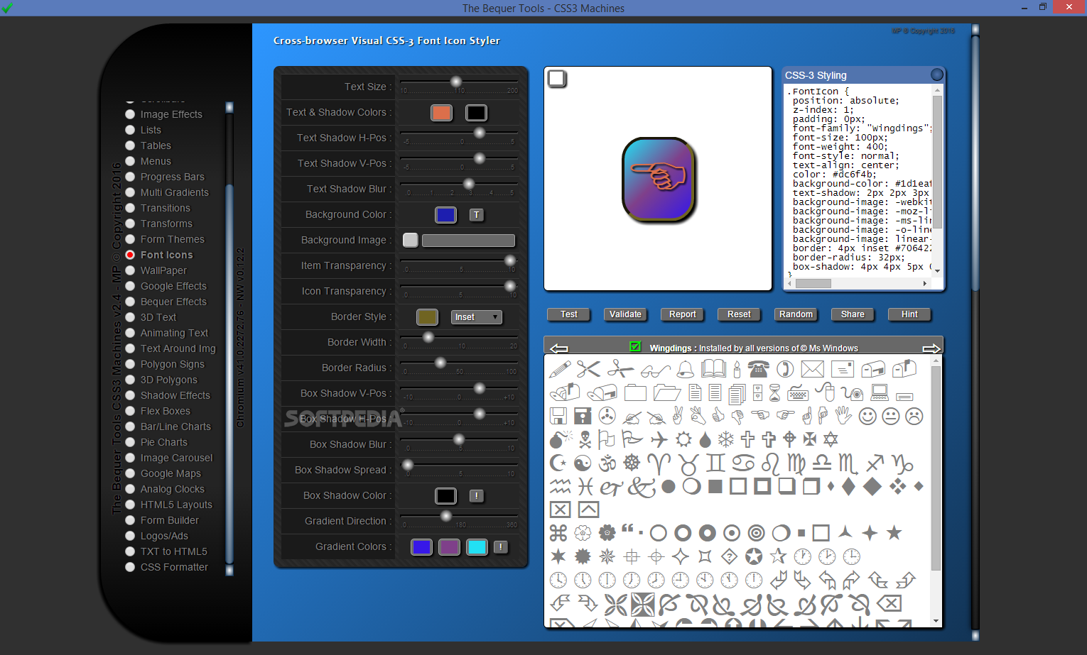This screenshot has height=655, width=1087.
Task: Select the WallPaper radio button
Action: (x=130, y=270)
